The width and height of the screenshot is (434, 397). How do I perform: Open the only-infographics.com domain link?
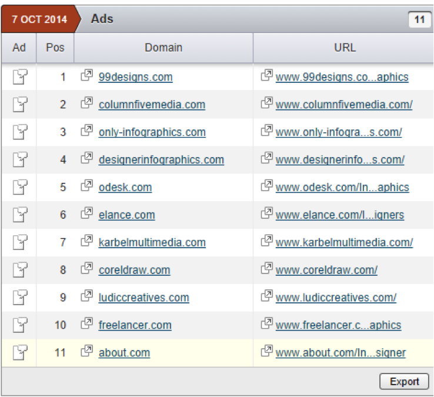tap(152, 132)
